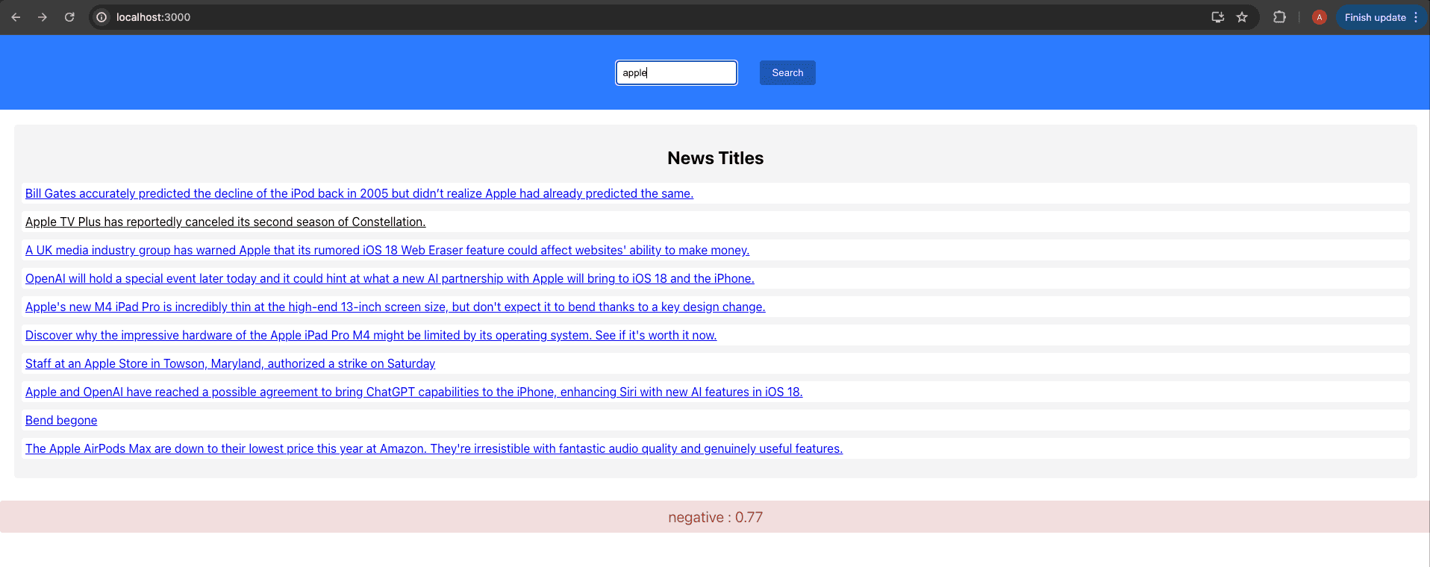
Task: Open Towson Maryland Apple Store strike article
Action: click(230, 363)
